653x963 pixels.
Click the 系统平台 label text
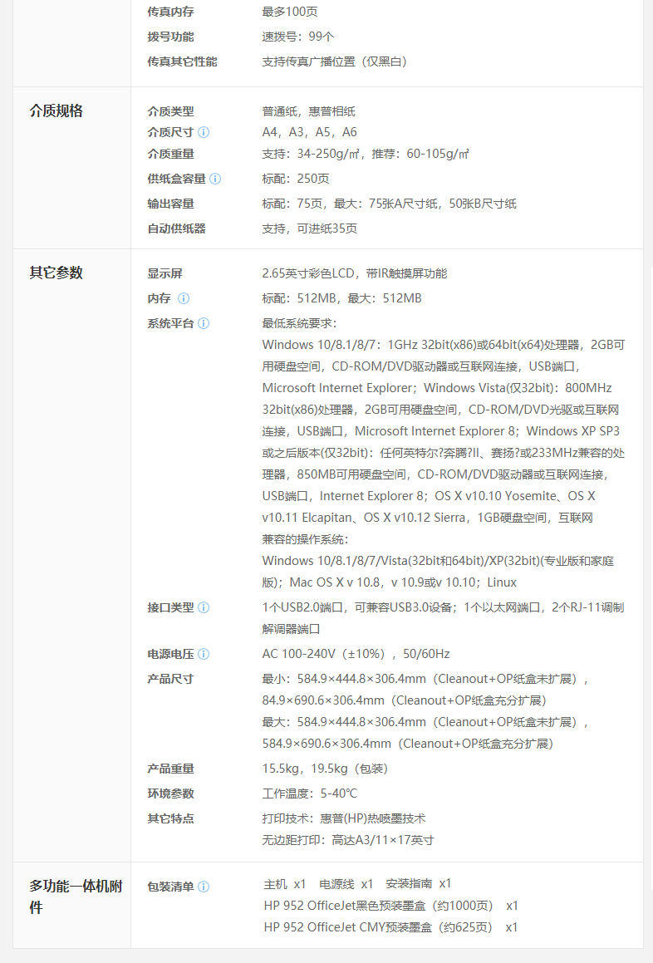(171, 323)
